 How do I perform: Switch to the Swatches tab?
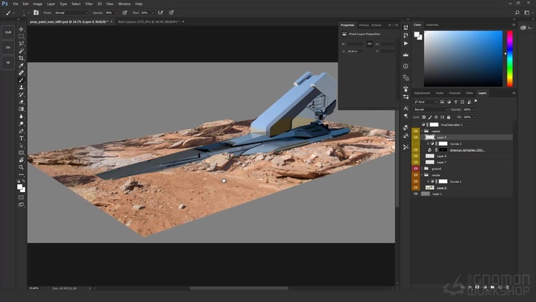(x=432, y=25)
